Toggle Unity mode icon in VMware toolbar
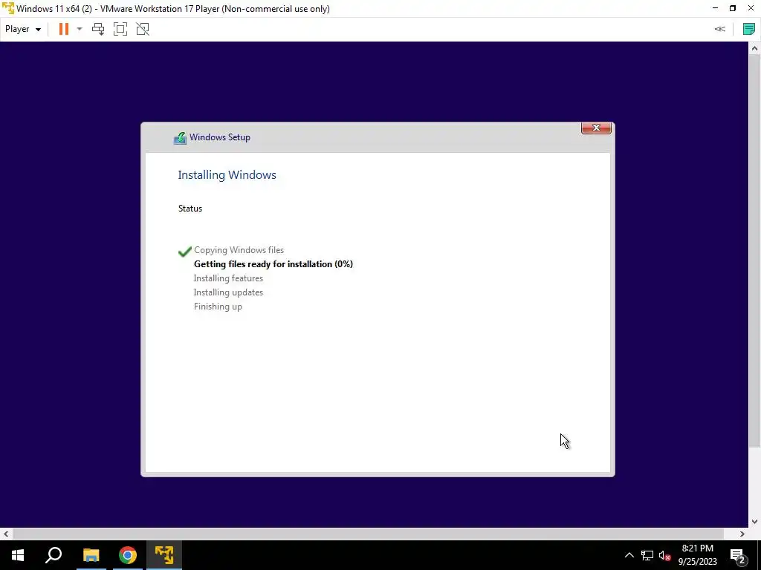 tap(143, 29)
